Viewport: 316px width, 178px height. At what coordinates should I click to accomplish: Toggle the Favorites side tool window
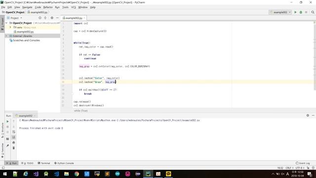2,150
